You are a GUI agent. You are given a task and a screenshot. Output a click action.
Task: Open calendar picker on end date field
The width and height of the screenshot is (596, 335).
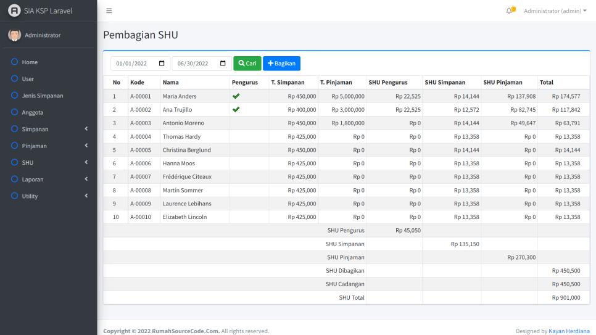(223, 64)
